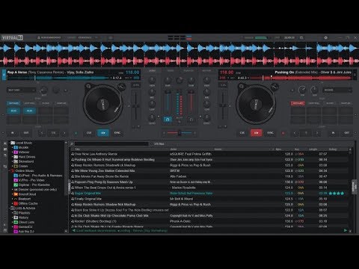Click the VirtualDJ logo
The image size is (359, 269).
point(12,37)
